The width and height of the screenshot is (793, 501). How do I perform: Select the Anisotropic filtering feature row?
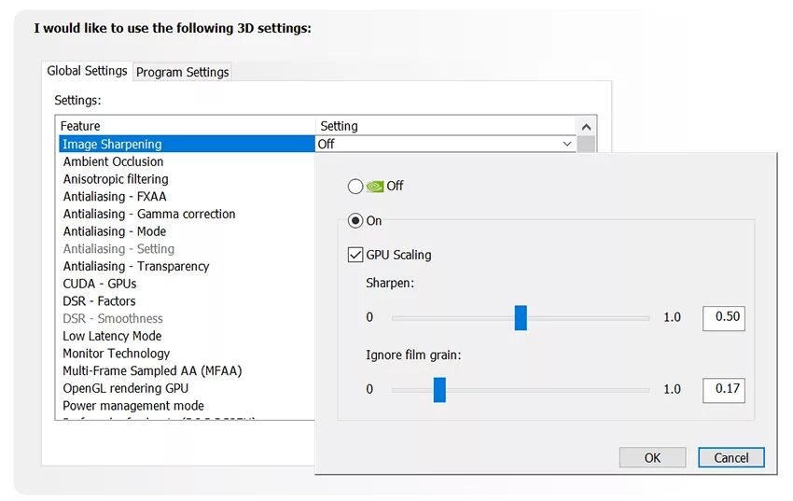point(116,179)
